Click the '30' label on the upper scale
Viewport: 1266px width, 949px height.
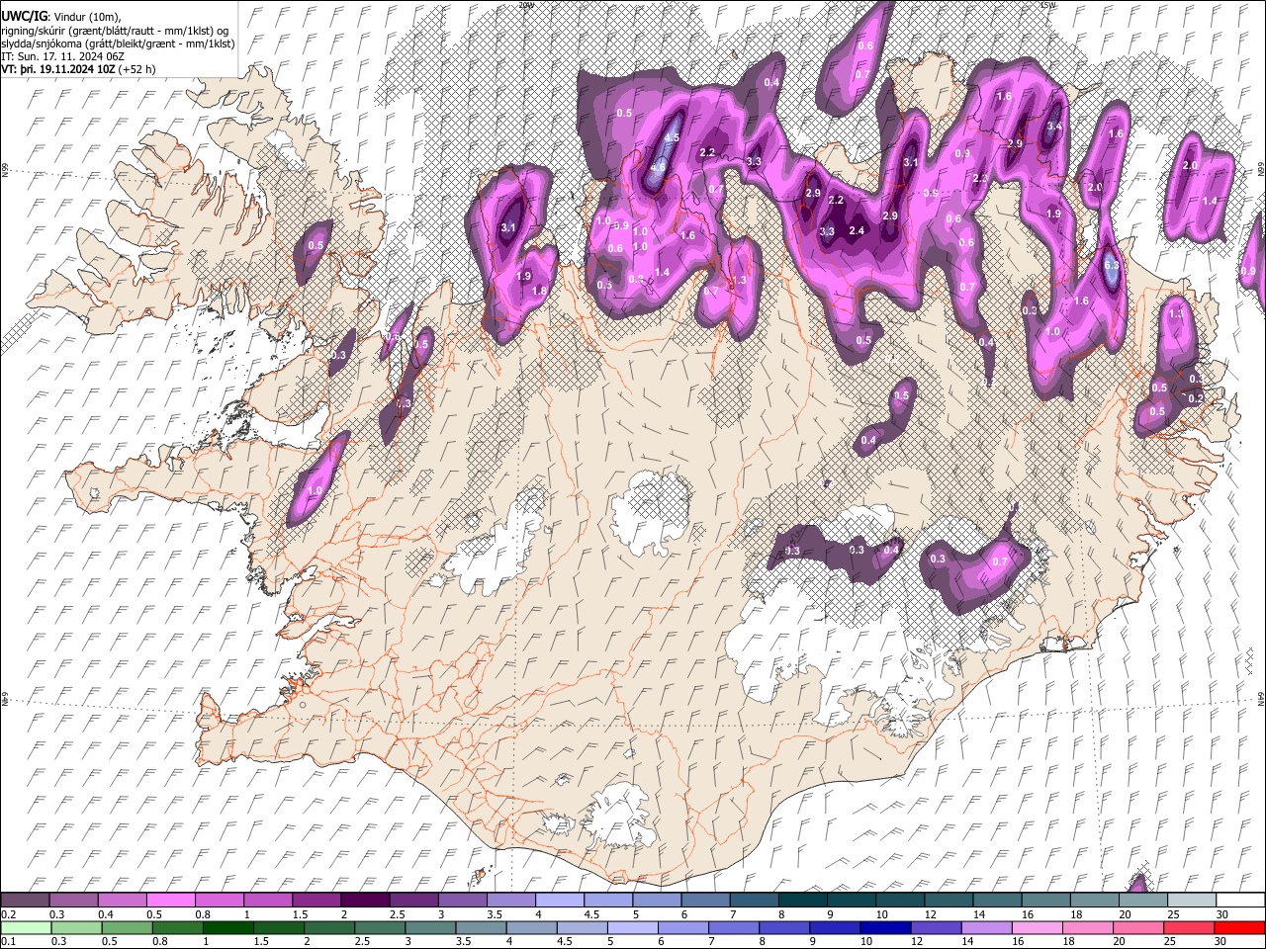point(1222,914)
